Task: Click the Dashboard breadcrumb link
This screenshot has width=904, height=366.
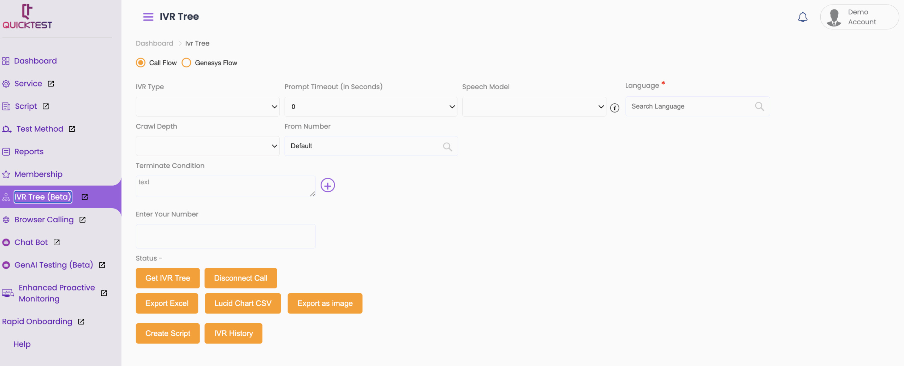Action: click(154, 43)
